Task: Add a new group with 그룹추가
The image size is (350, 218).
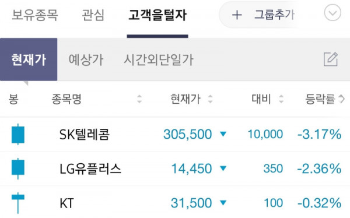Action: click(x=274, y=15)
